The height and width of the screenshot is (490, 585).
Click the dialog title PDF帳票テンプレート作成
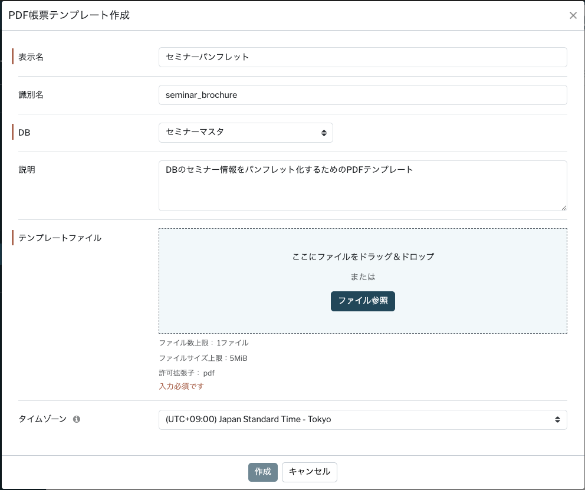[x=69, y=15]
